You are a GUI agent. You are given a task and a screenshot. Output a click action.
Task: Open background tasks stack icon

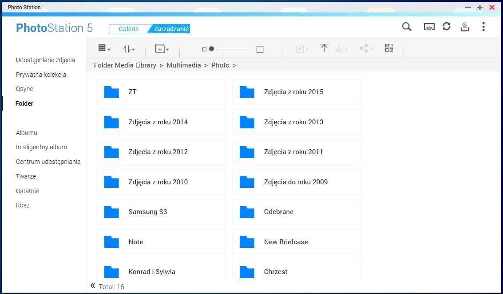point(465,27)
